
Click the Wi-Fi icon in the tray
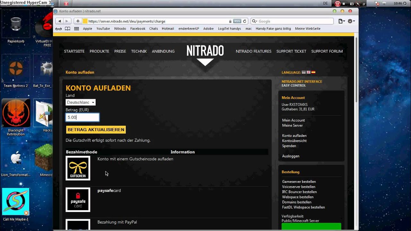[x=385, y=3]
